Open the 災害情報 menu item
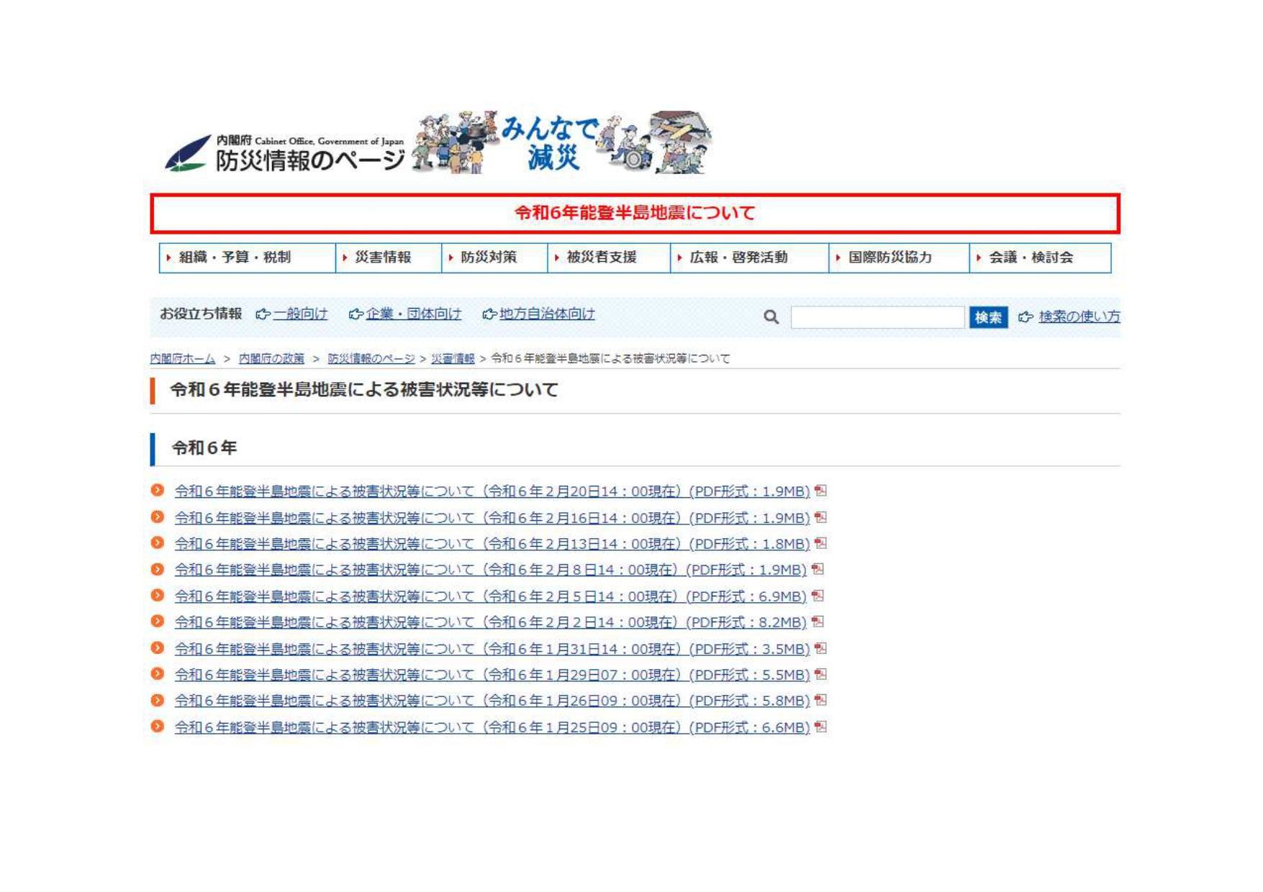This screenshot has width=1263, height=892. tap(389, 258)
